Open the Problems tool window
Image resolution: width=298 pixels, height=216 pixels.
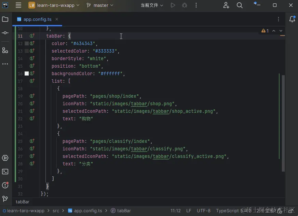tap(5, 185)
